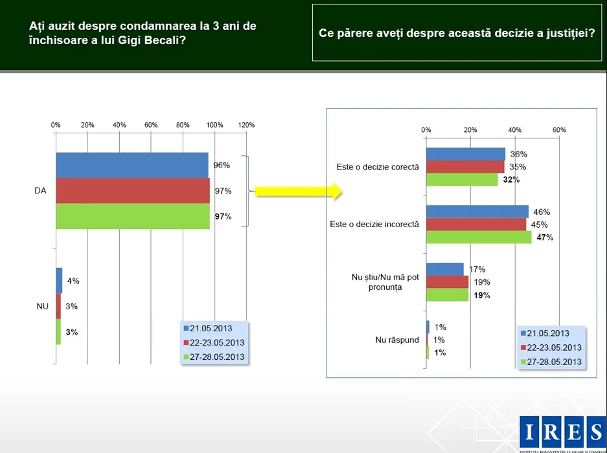Click the curly bracket beside the DA bars
Screen dimensions: 607x453
(x=246, y=191)
